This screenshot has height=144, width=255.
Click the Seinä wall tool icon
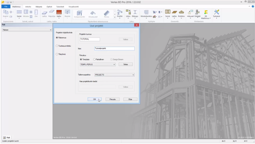point(19,13)
